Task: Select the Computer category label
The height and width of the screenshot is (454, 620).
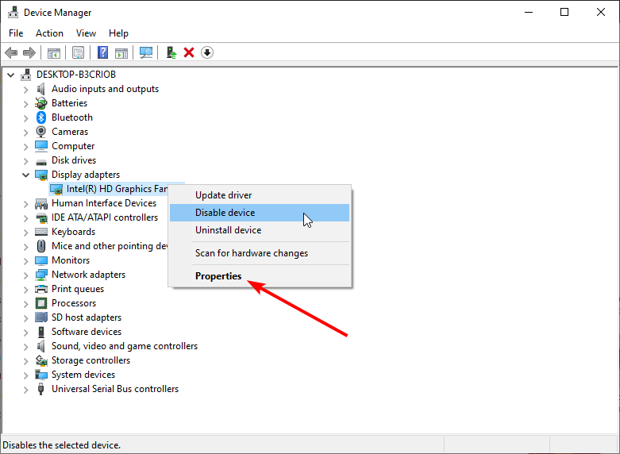Action: coord(73,146)
